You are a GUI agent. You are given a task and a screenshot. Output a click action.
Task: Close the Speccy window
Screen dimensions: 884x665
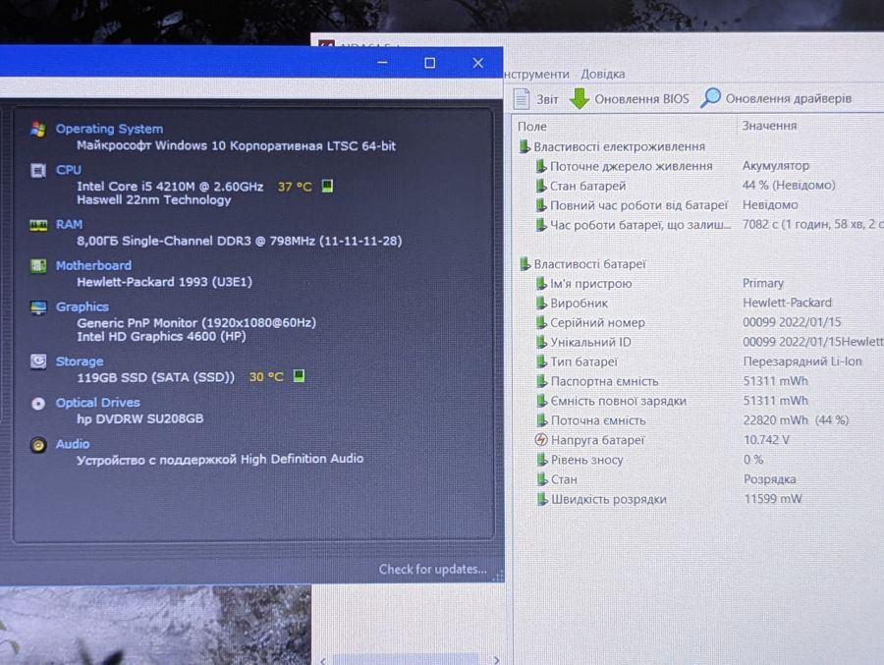click(x=477, y=63)
